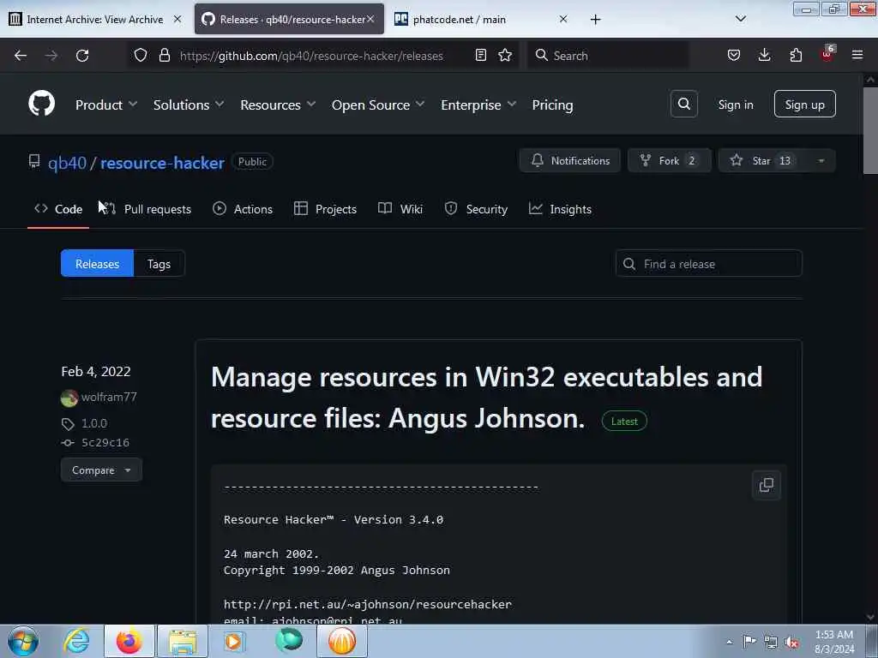Expand Enterprise menu
This screenshot has width=878, height=658.
tap(478, 105)
